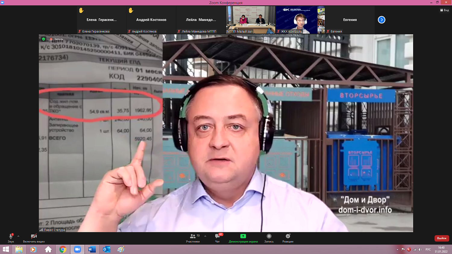Launch Google Chrome from the taskbar
This screenshot has width=452, height=254.
[x=63, y=249]
